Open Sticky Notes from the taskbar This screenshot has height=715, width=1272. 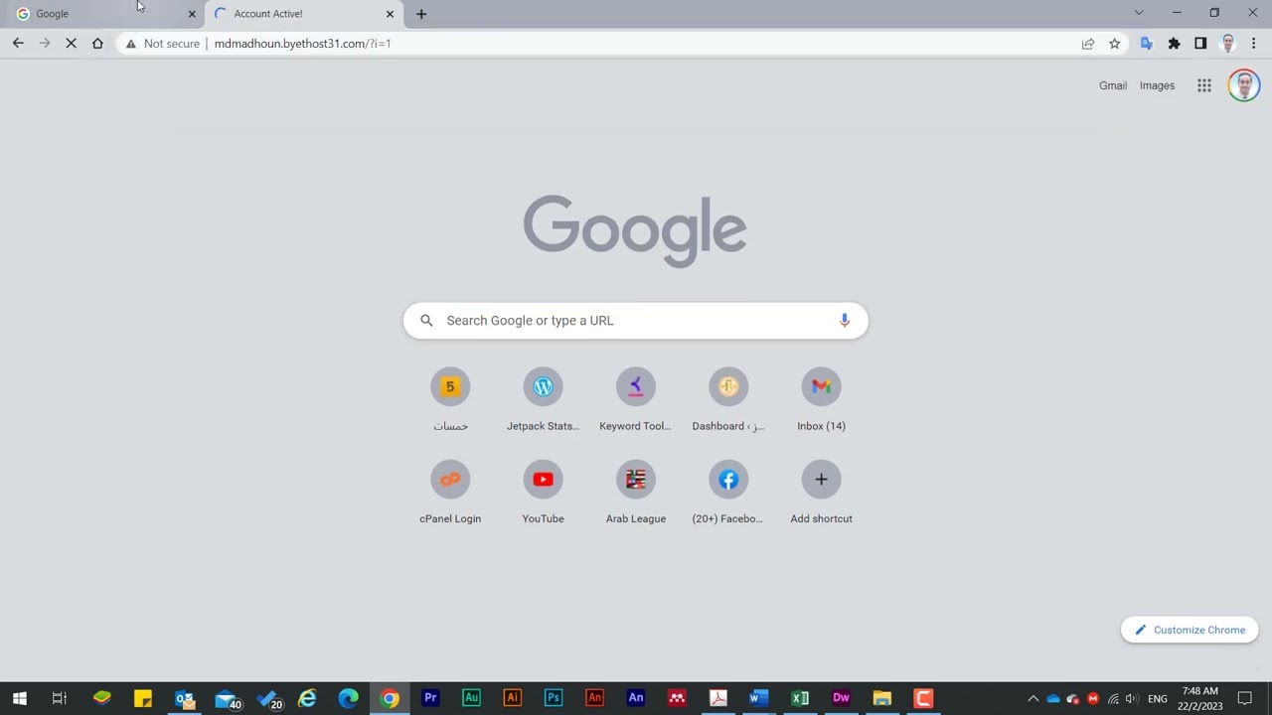[143, 698]
